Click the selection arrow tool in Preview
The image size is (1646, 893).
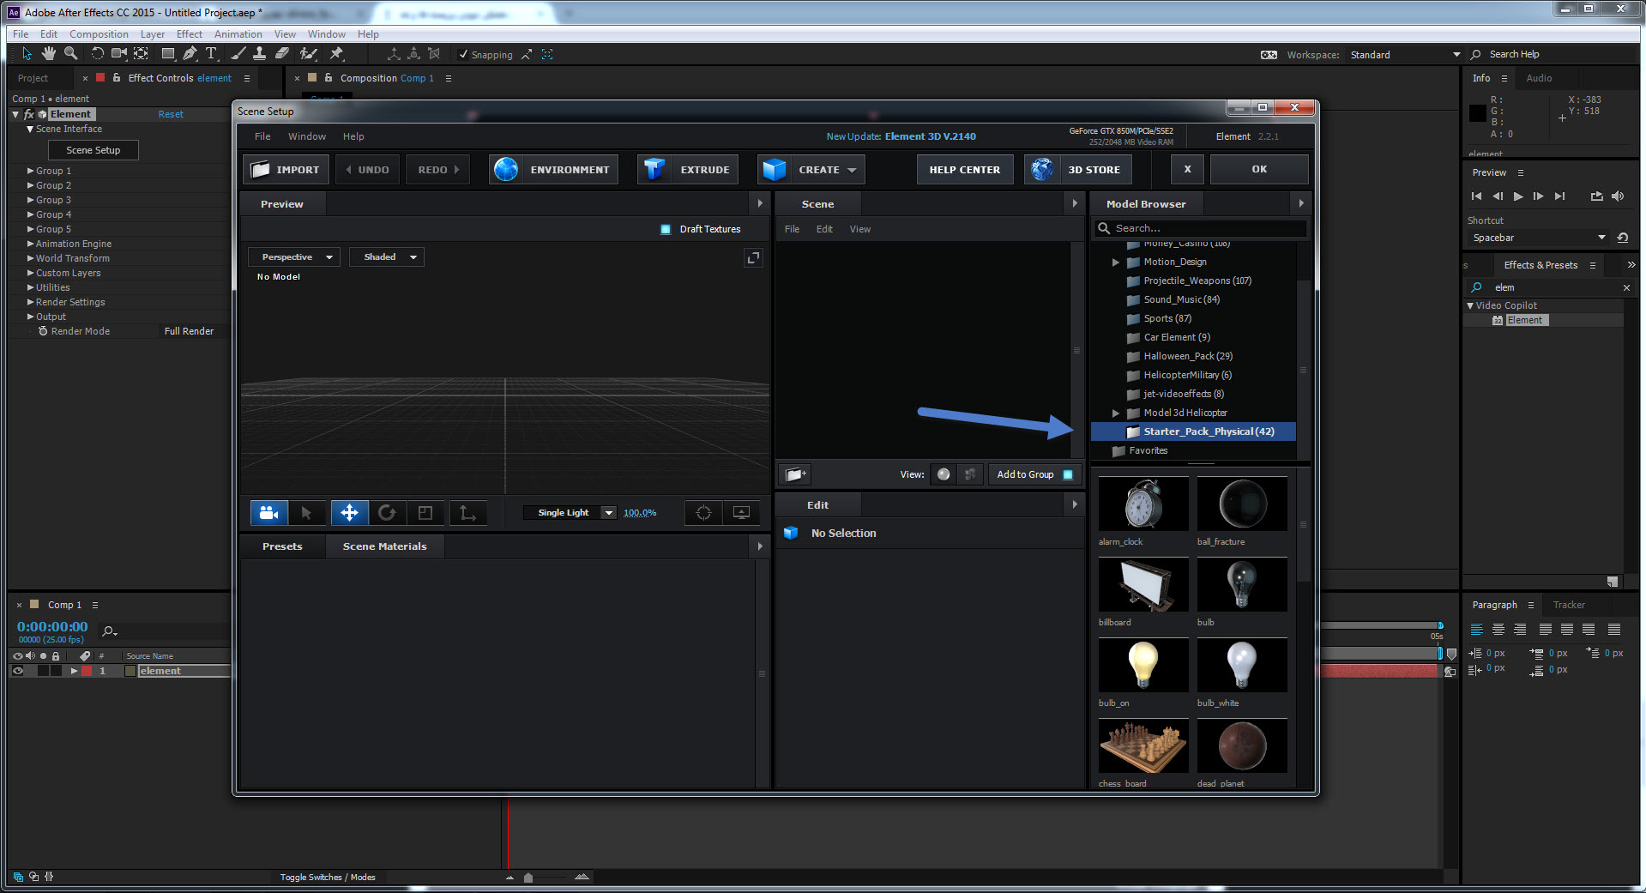point(306,513)
